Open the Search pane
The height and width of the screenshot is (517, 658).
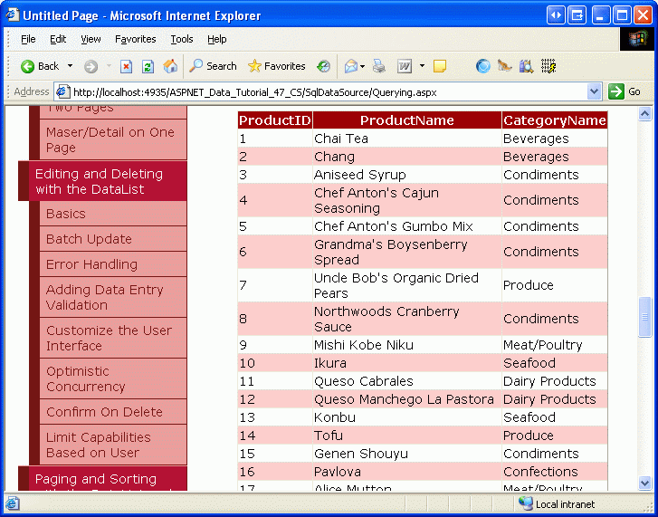213,66
